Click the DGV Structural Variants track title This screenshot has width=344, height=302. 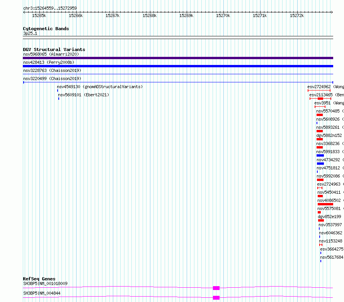click(x=54, y=49)
